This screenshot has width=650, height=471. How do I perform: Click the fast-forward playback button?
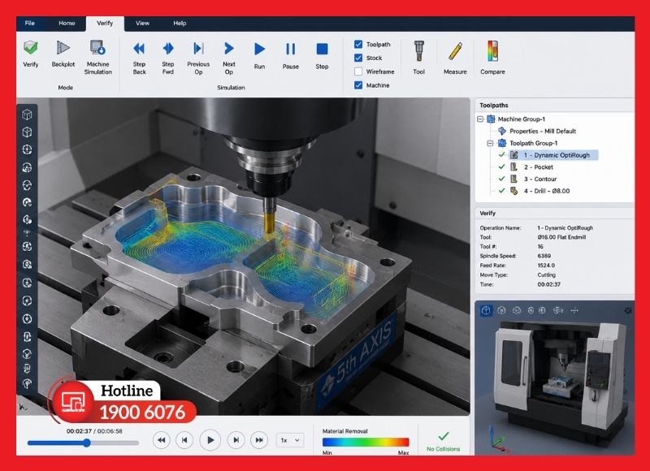pyautogui.click(x=259, y=440)
